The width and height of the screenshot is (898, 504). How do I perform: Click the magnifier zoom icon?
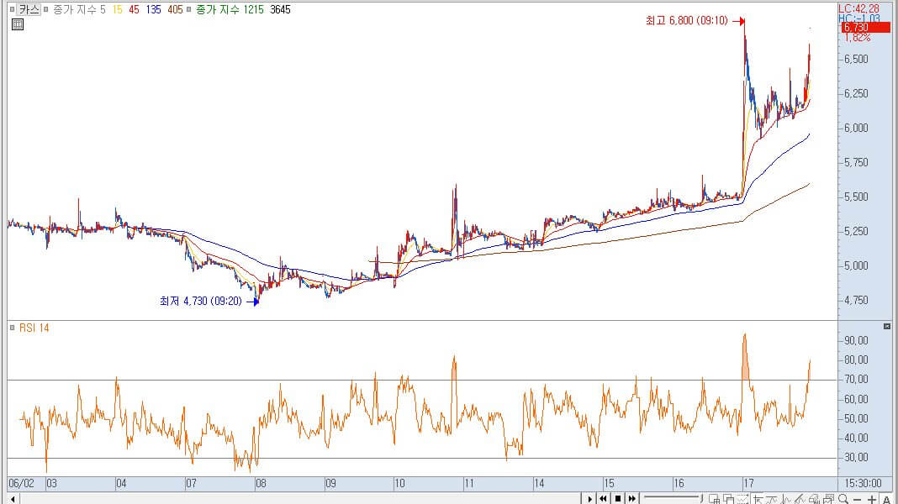point(843,500)
